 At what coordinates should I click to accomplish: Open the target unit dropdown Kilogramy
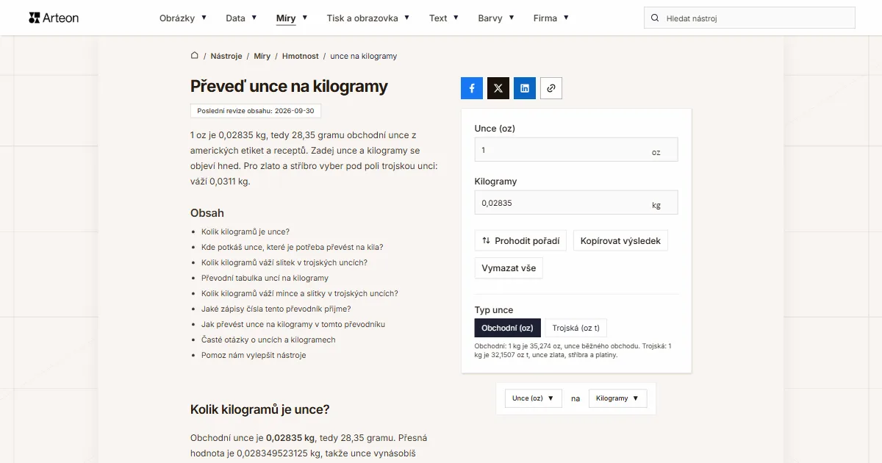618,398
